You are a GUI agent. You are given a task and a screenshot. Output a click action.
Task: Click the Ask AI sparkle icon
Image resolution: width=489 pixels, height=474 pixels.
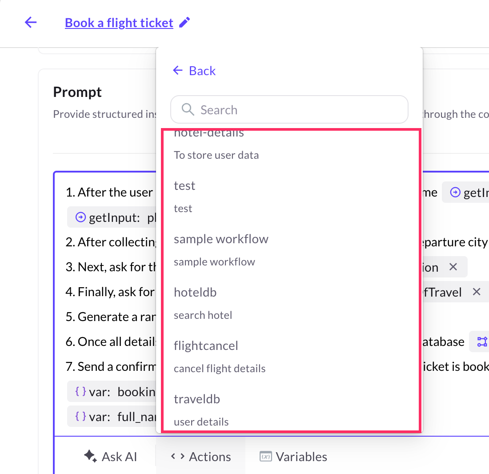90,456
